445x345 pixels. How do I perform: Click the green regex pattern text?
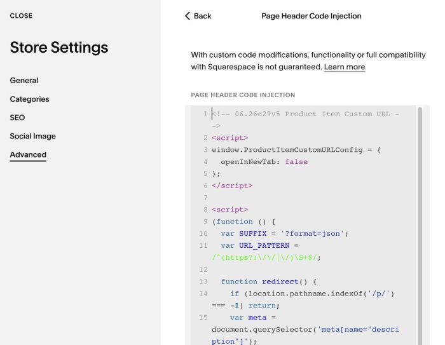click(264, 257)
